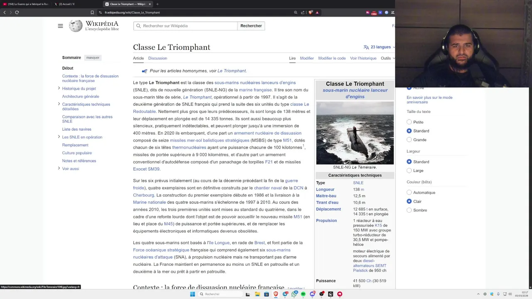Go back using the browser back arrow
Viewport: 532px width, 299px height.
point(5,12)
